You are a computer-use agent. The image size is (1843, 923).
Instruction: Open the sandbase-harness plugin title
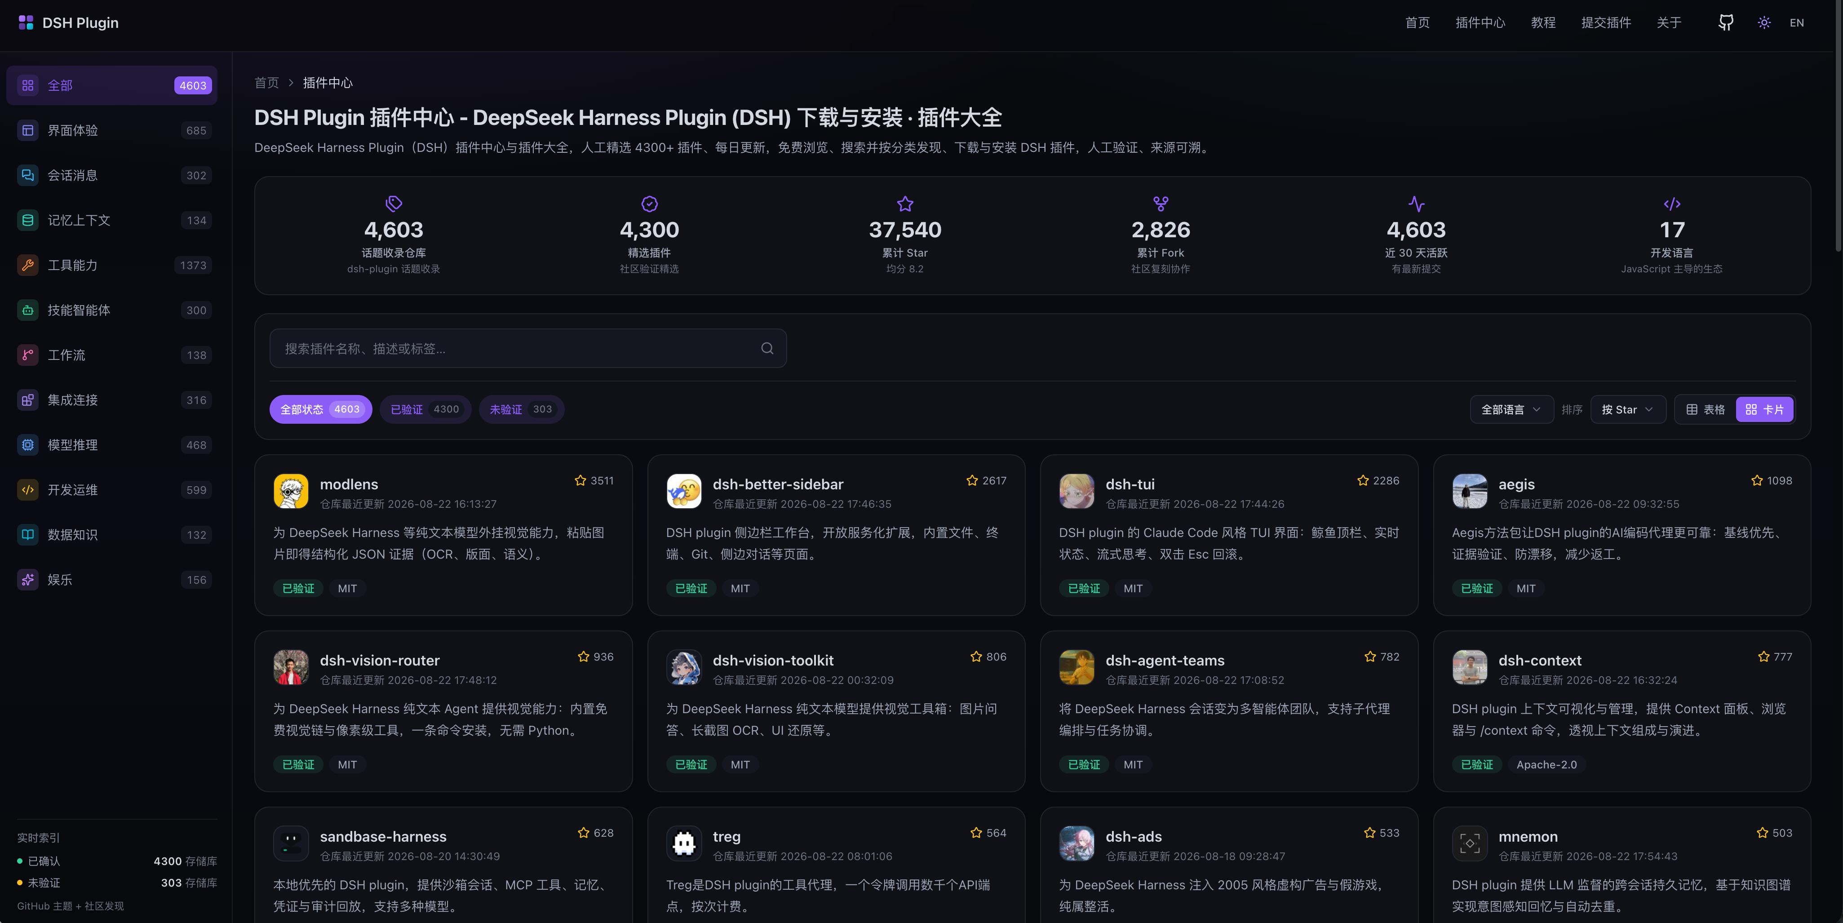pos(383,836)
